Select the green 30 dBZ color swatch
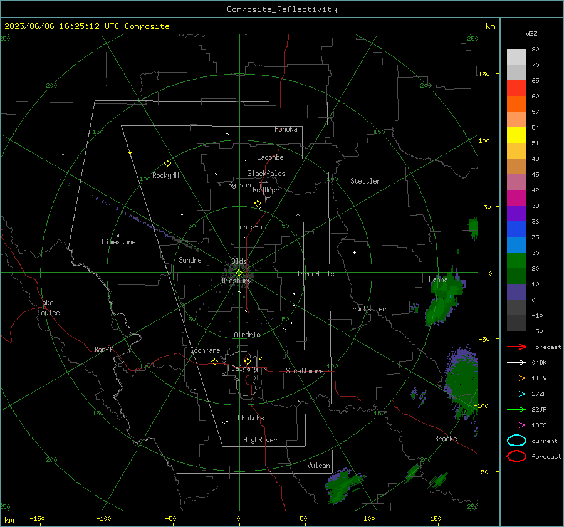The width and height of the screenshot is (564, 527). click(516, 260)
